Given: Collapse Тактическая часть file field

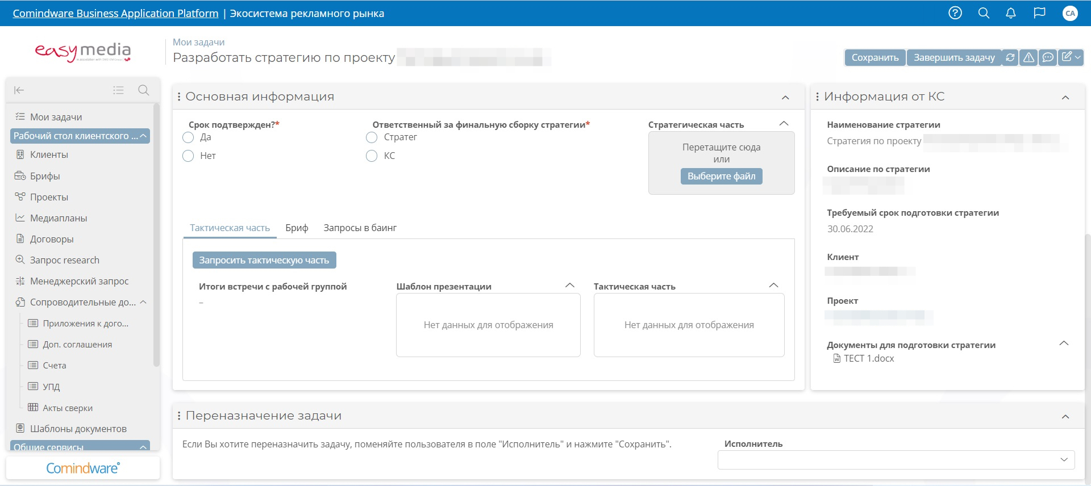Looking at the screenshot, I should (x=773, y=286).
